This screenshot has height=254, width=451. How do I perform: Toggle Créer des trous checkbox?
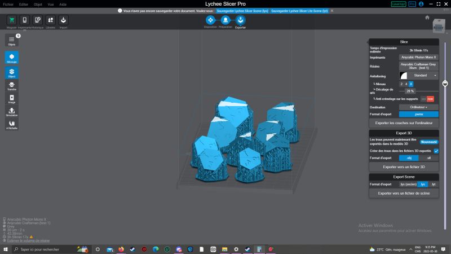(x=436, y=151)
